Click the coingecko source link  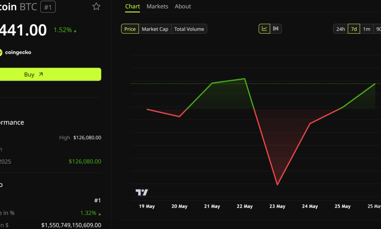16,52
